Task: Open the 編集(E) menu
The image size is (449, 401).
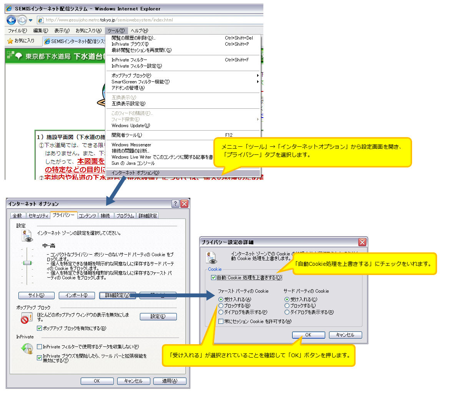Action: point(41,31)
